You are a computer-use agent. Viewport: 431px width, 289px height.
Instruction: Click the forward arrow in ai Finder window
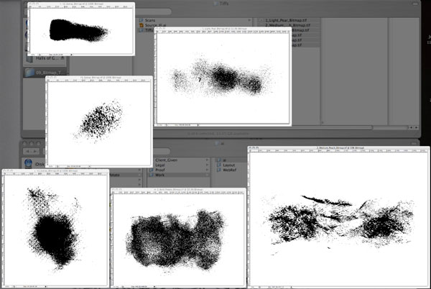[x=35, y=151]
